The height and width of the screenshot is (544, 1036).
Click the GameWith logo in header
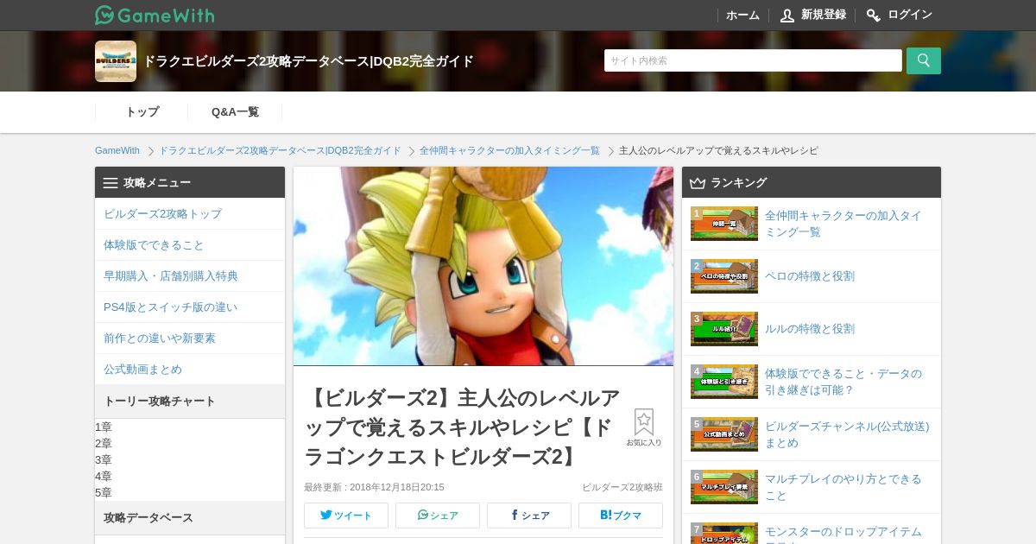pos(155,15)
